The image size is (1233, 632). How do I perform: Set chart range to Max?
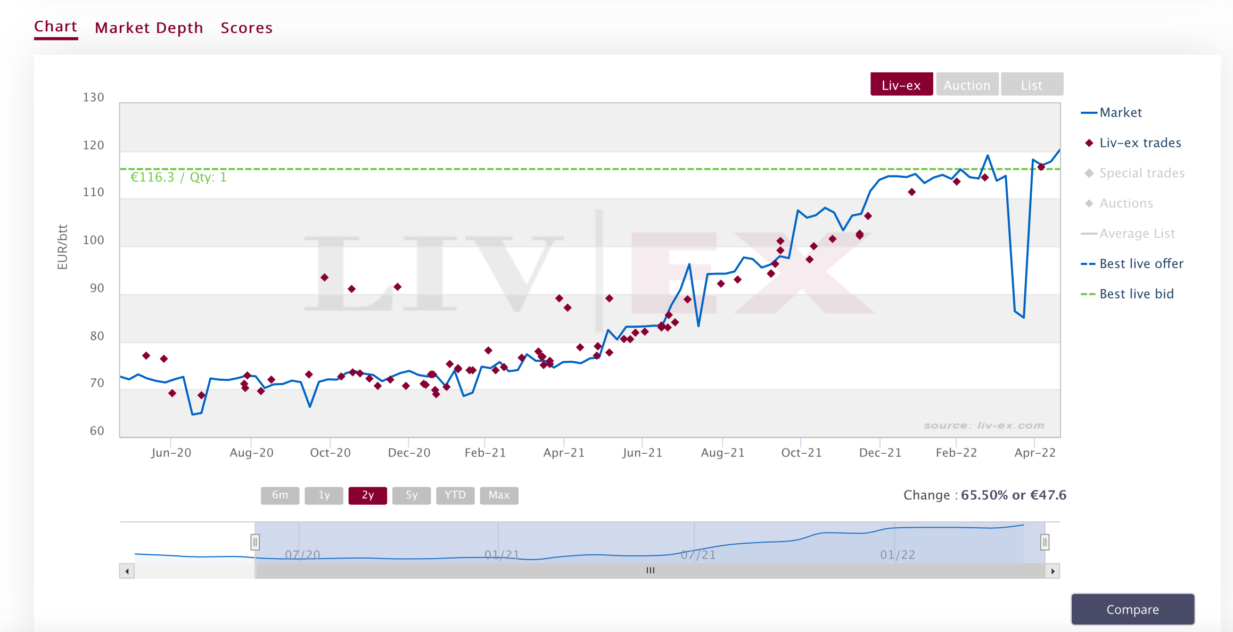(x=499, y=495)
